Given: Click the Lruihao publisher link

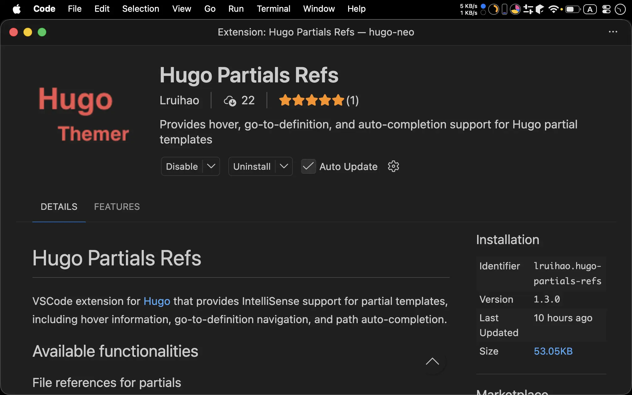Looking at the screenshot, I should pyautogui.click(x=179, y=100).
